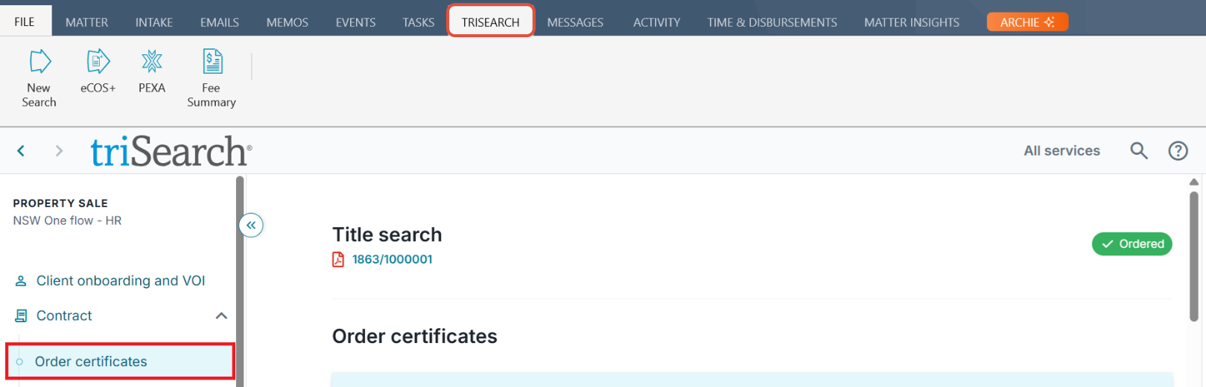
Task: Go forward with the right arrow
Action: click(x=59, y=151)
